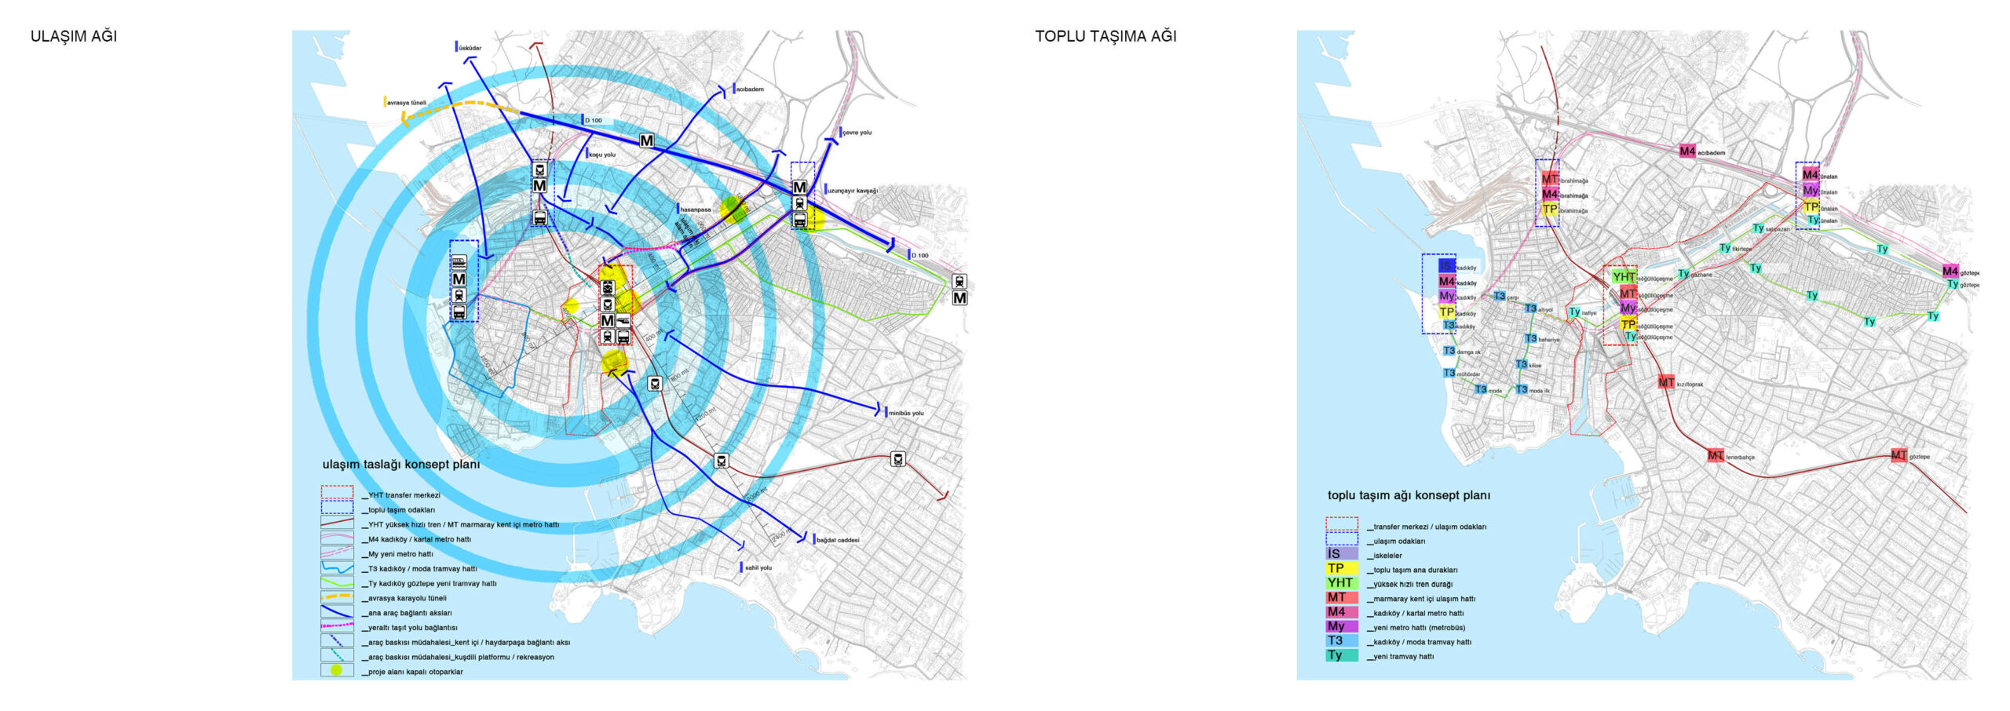Click the orange dashed avrasya karayolu tüneli legend swatch
This screenshot has width=2010, height=711.
337,597
